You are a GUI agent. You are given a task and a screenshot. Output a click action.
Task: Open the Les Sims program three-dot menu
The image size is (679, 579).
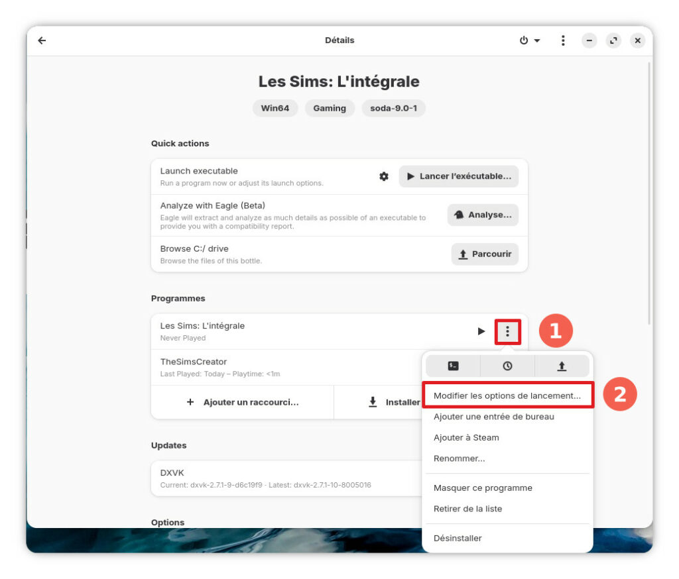tap(508, 331)
